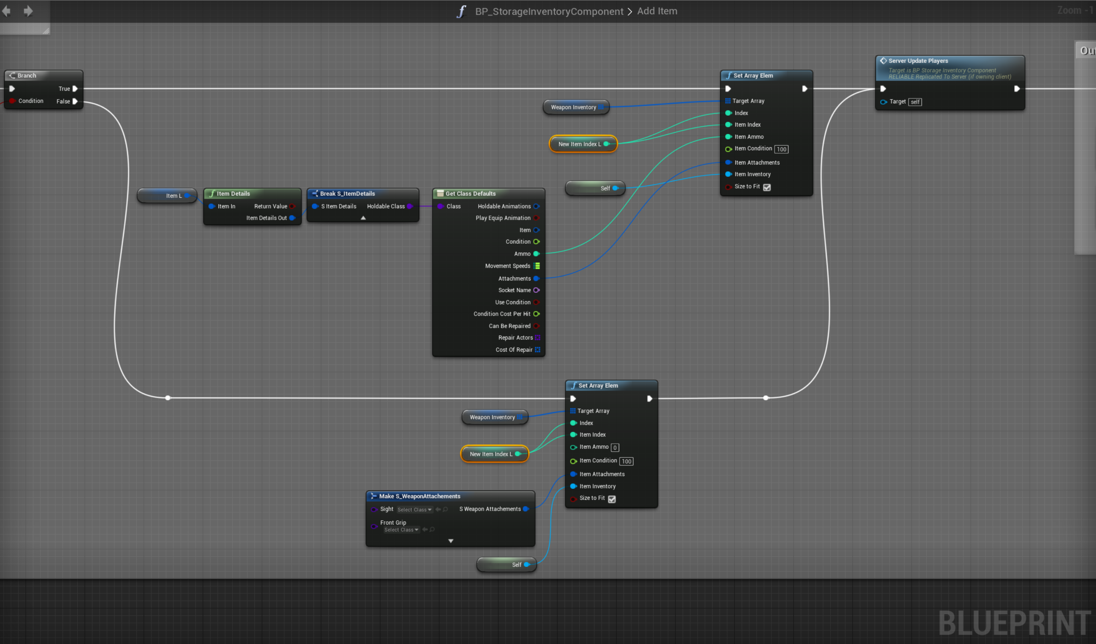Click the reroute node left of the lower Set Array Elem
1096x644 pixels.
168,397
